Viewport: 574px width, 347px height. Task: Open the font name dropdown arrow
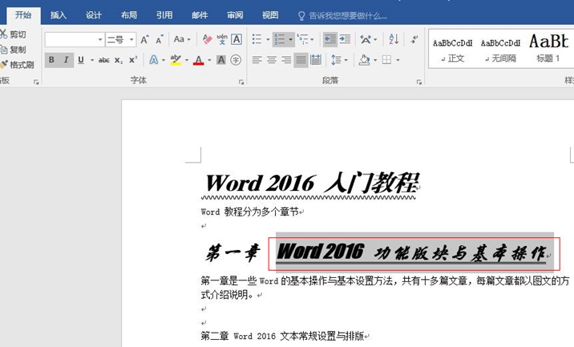click(x=100, y=39)
